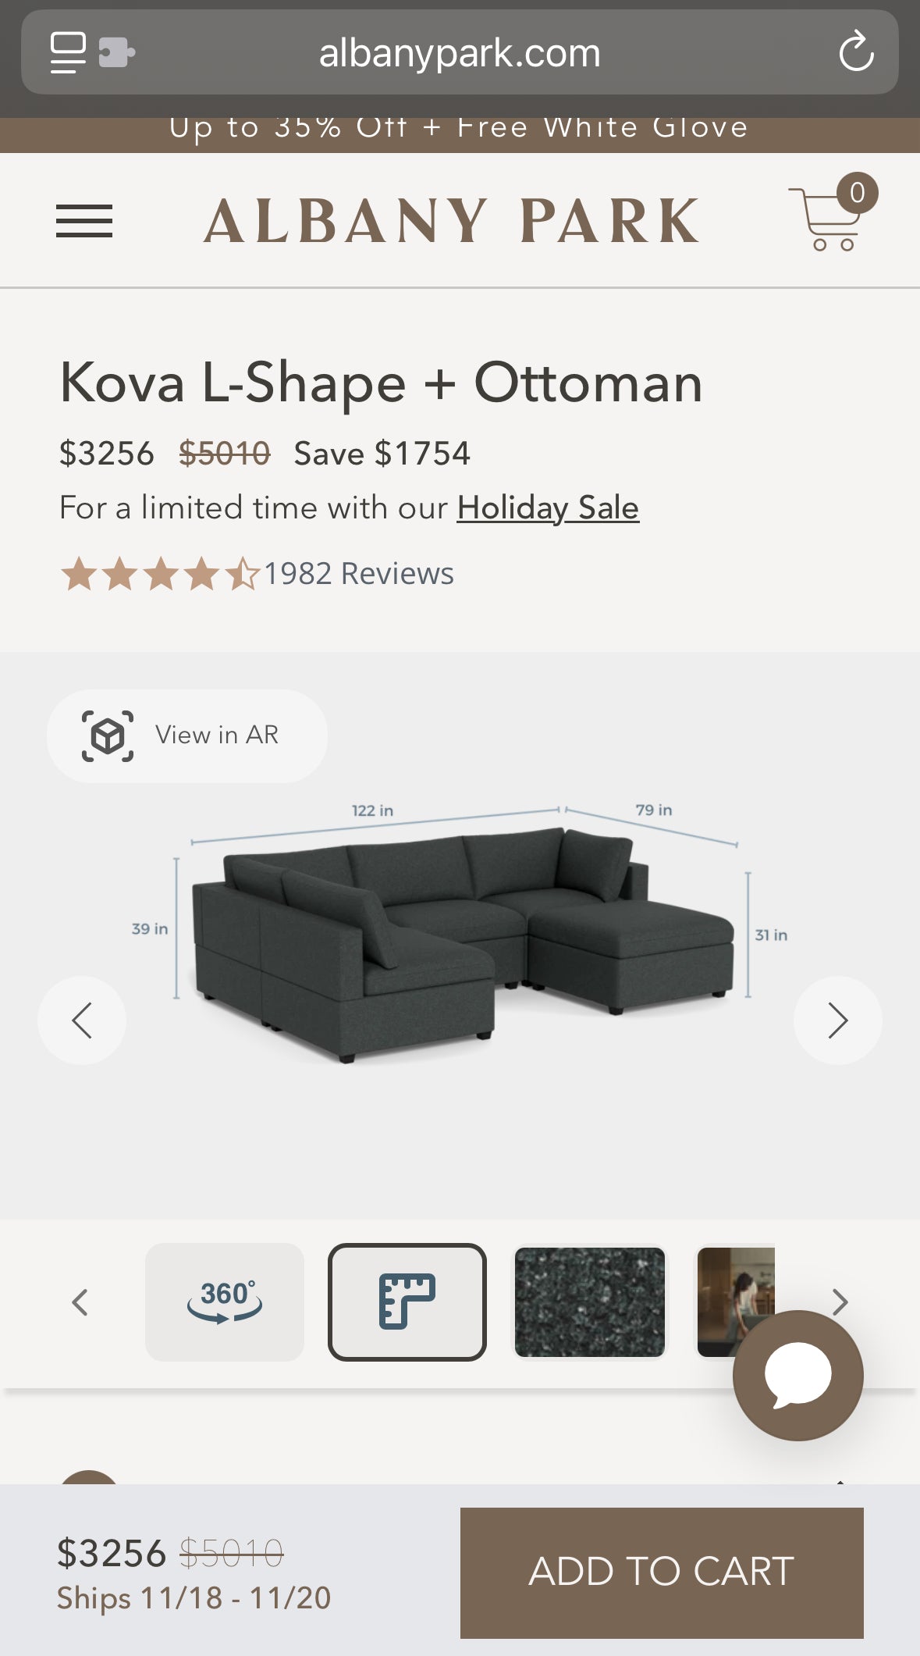
Task: Open the Holiday Sale link
Action: pos(547,507)
